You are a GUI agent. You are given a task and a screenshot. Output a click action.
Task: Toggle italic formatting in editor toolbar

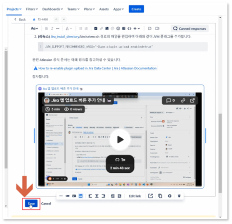tap(52, 29)
